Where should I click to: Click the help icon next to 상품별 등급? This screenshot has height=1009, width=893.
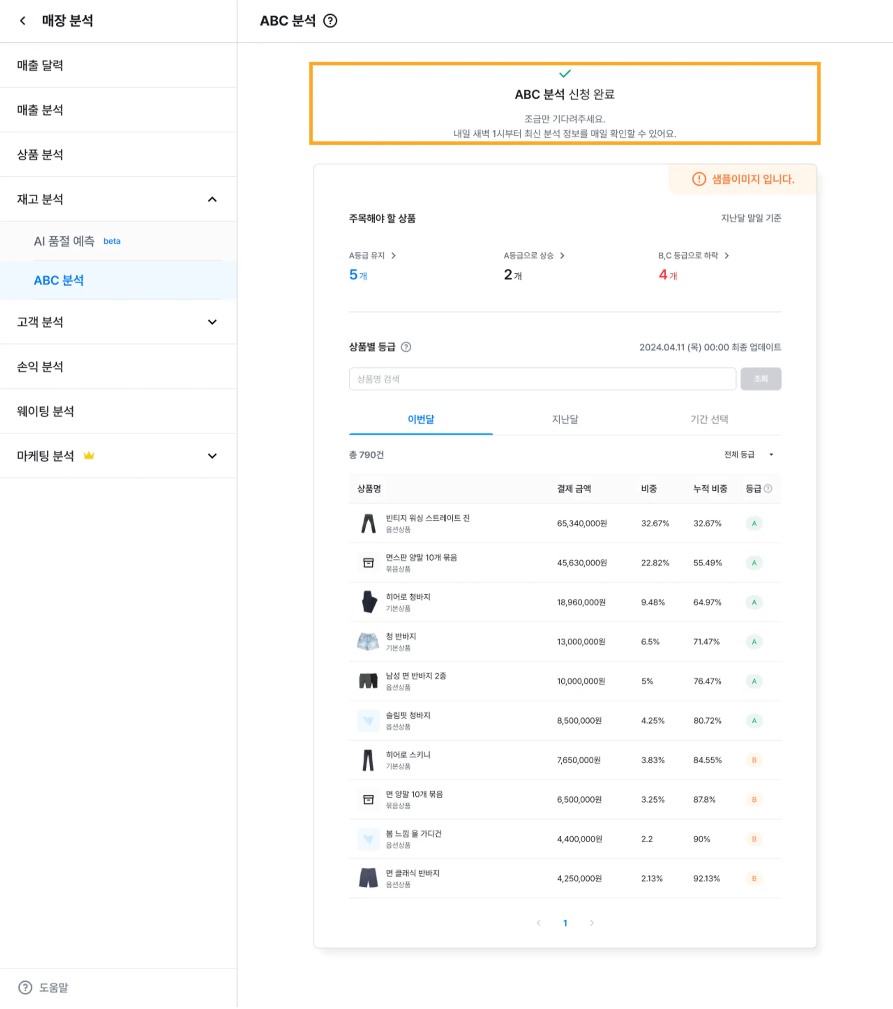point(406,347)
